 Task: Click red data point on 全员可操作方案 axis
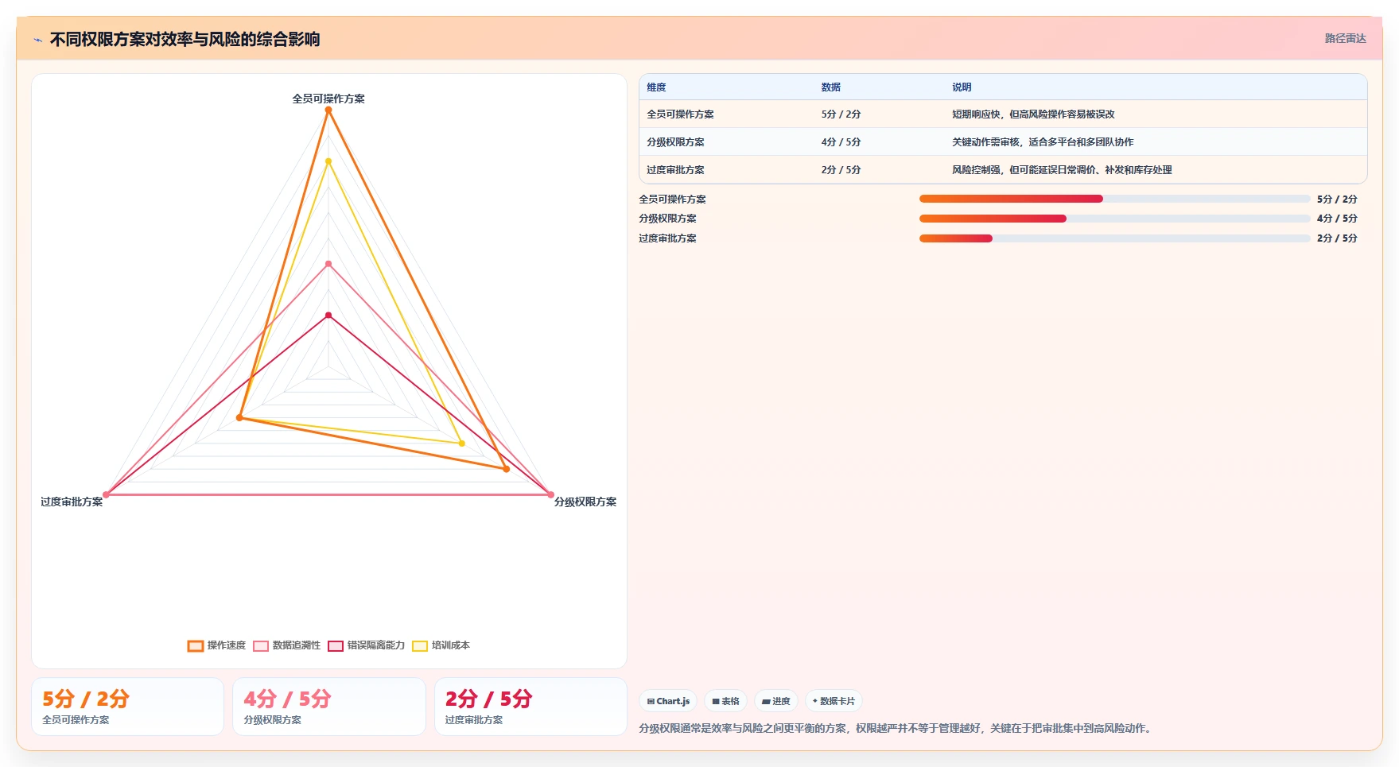click(328, 316)
